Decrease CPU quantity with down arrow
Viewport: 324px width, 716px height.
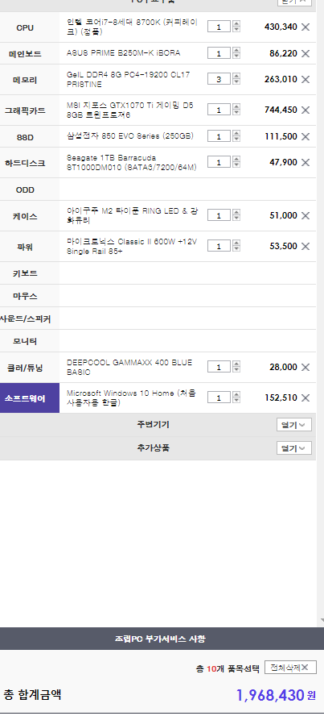point(236,29)
